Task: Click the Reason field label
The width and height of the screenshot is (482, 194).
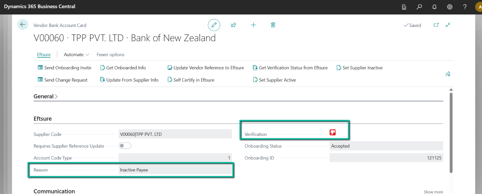Action: [x=41, y=170]
